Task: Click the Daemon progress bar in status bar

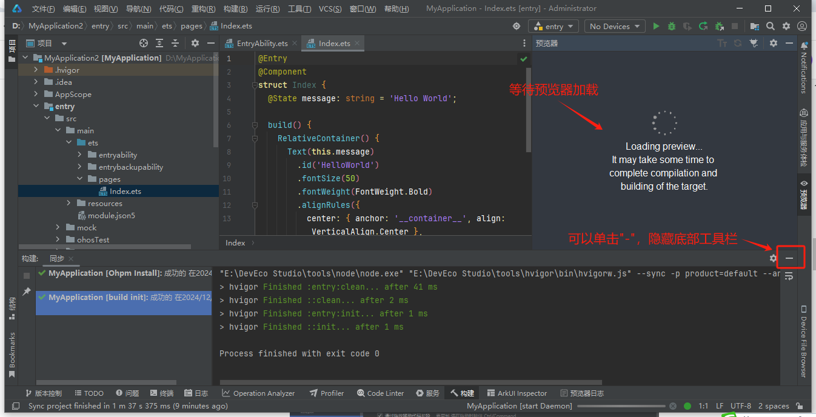Action: pyautogui.click(x=620, y=406)
